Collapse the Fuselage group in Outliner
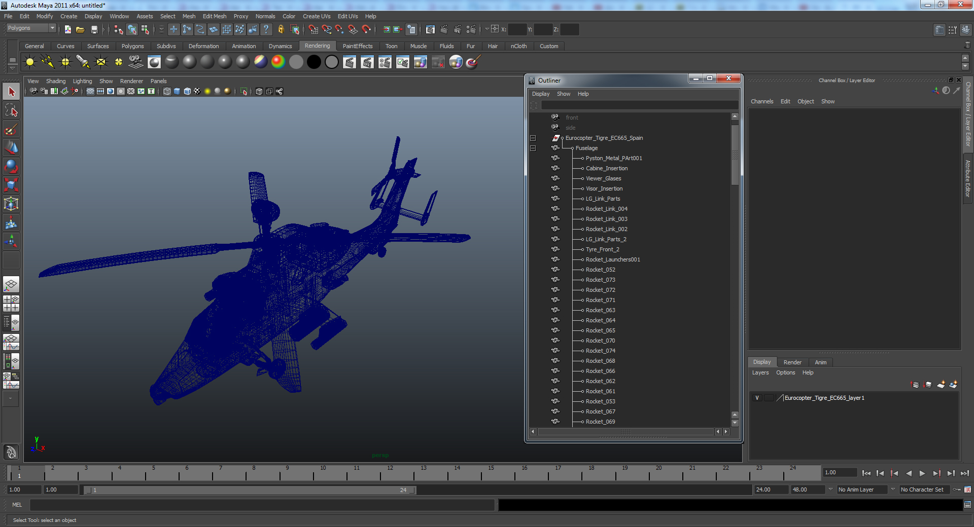Viewport: 974px width, 527px height. tap(533, 148)
